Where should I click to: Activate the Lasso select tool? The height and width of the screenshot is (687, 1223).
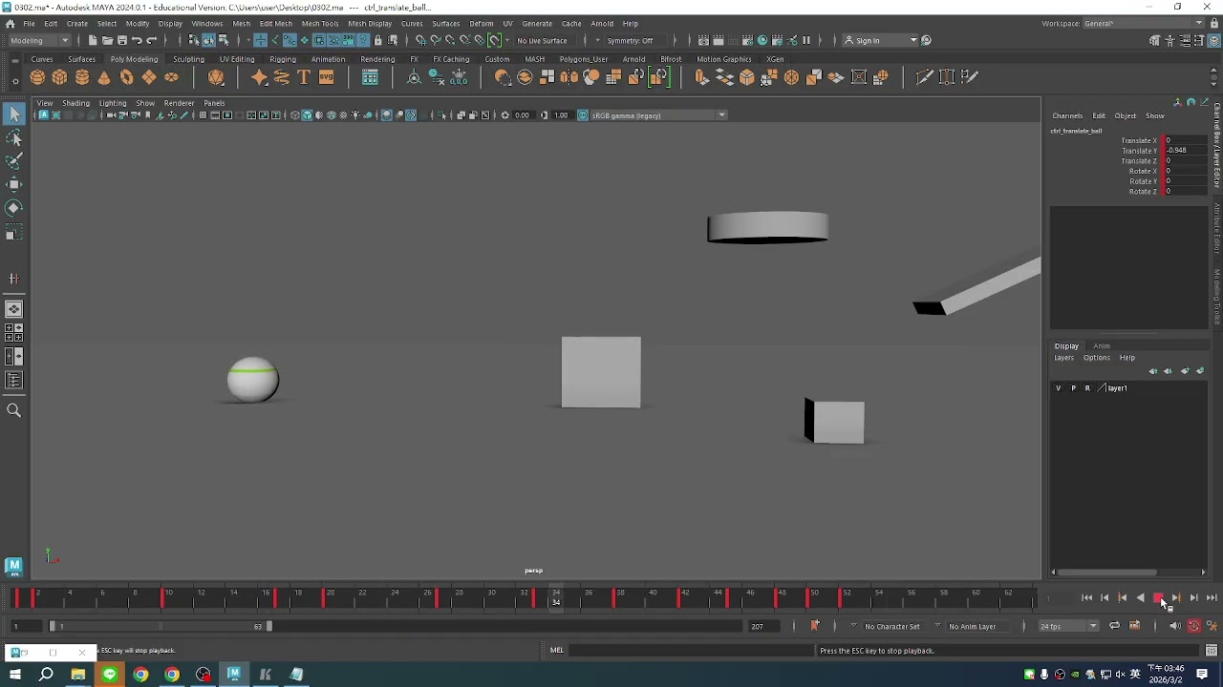(13, 138)
